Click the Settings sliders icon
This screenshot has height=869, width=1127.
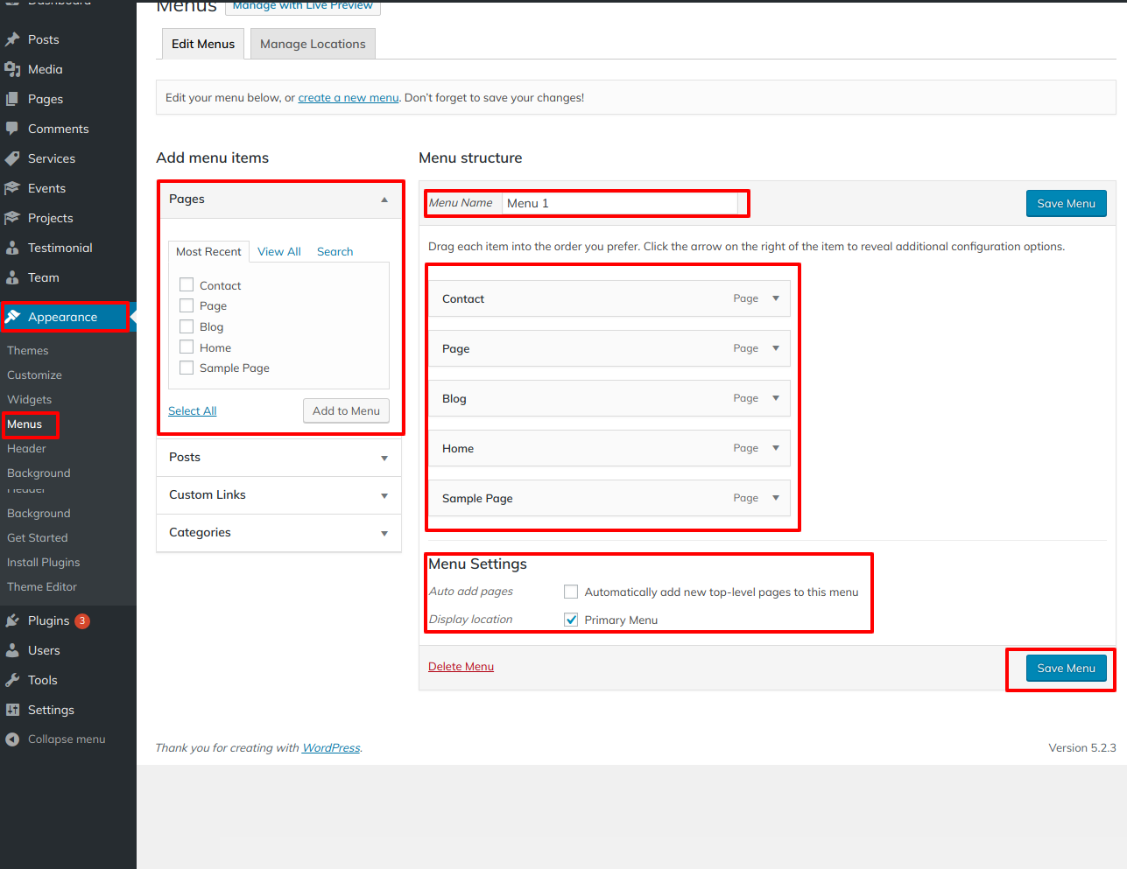click(12, 710)
